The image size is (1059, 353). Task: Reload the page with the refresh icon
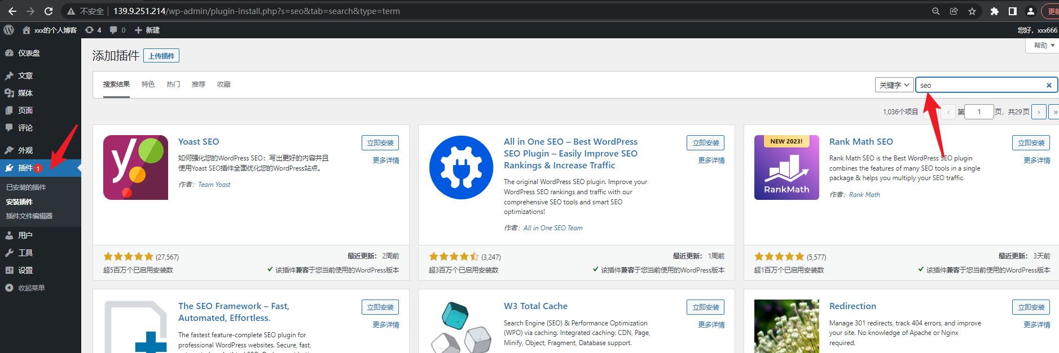pos(49,11)
